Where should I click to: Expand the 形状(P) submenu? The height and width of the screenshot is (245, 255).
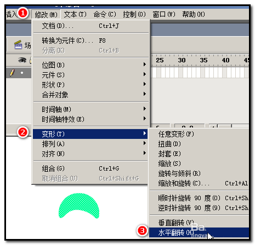[x=91, y=85]
